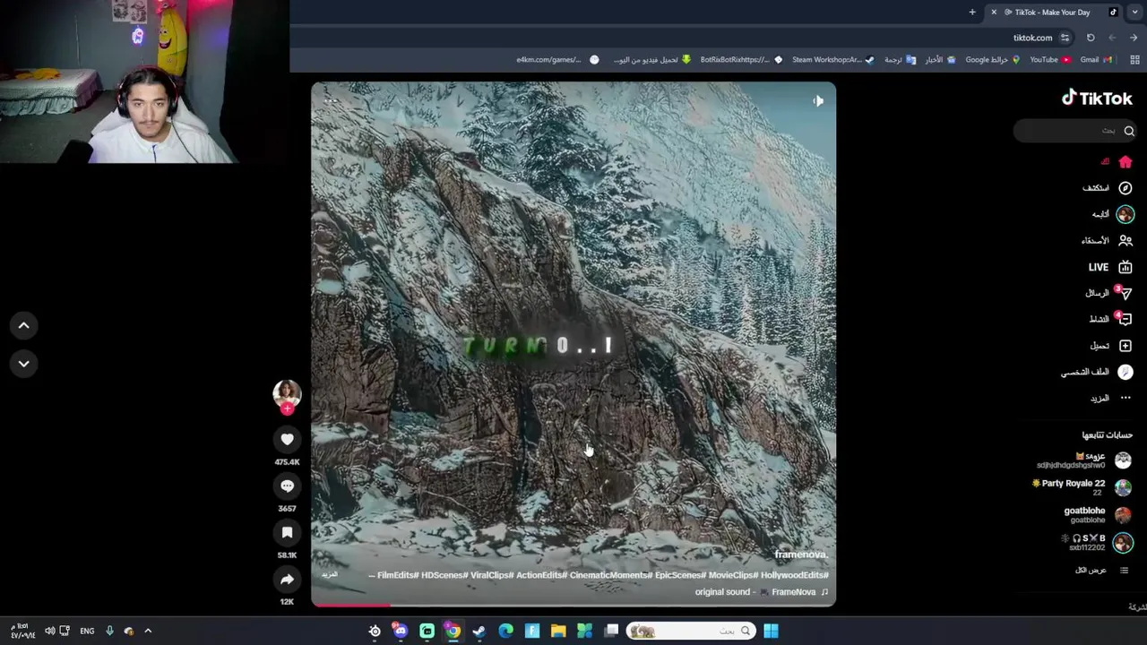Open the apps grid in bookmarks bar
Viewport: 1147px width, 645px height.
click(1134, 60)
